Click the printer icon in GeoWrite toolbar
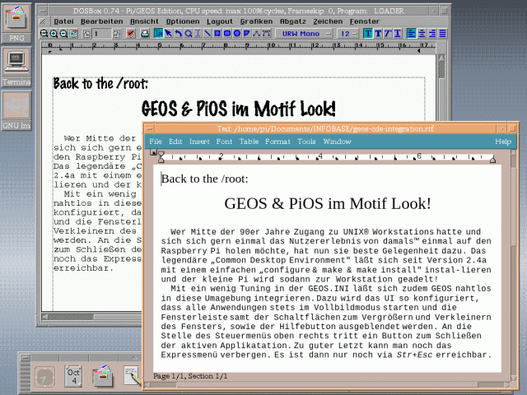Viewport: 527px width, 395px height. click(145, 34)
